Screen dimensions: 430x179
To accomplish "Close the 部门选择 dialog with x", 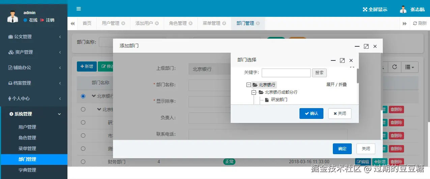I will click(351, 60).
